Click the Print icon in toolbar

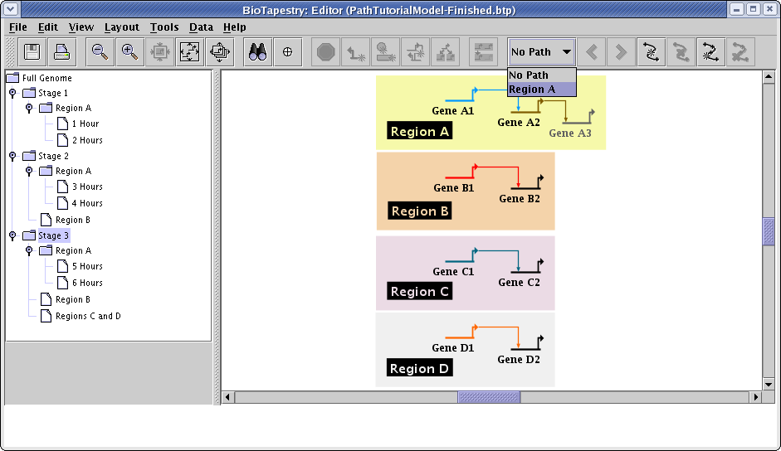point(61,52)
